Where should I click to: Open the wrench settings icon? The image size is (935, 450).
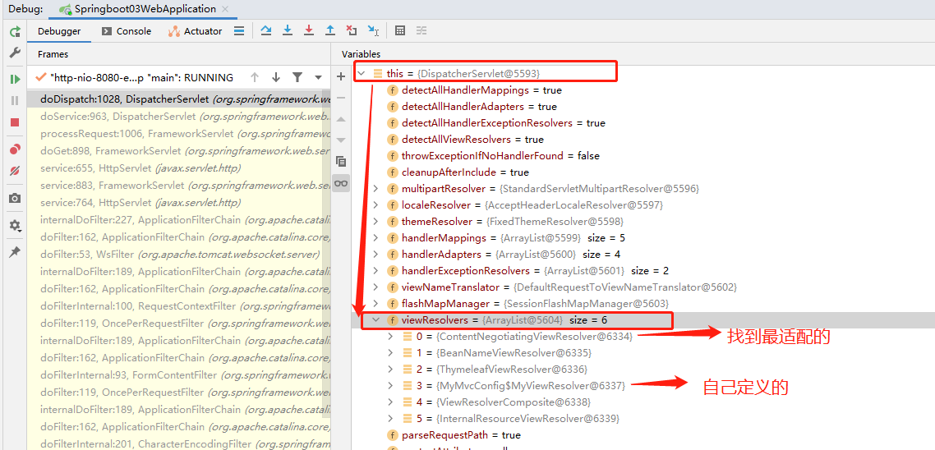point(15,53)
